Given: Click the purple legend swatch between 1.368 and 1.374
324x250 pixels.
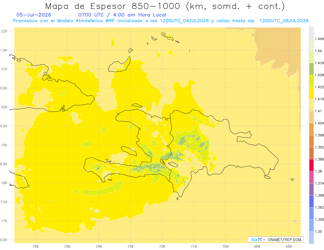Looking at the screenshot, I should (311, 189).
